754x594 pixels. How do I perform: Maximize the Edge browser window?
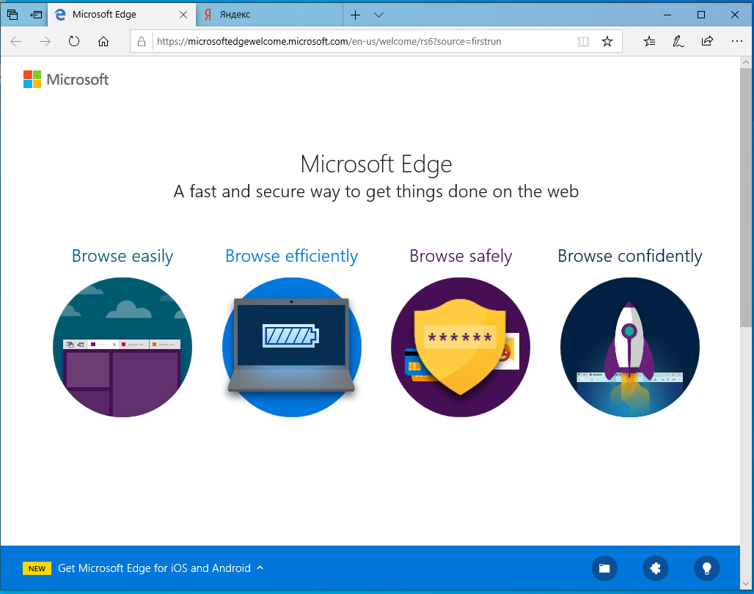(x=701, y=15)
